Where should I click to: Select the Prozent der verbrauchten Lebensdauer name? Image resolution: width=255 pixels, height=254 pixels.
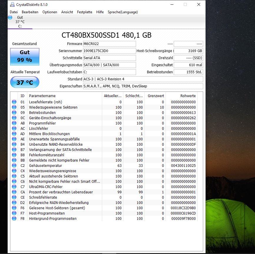[x=61, y=192]
